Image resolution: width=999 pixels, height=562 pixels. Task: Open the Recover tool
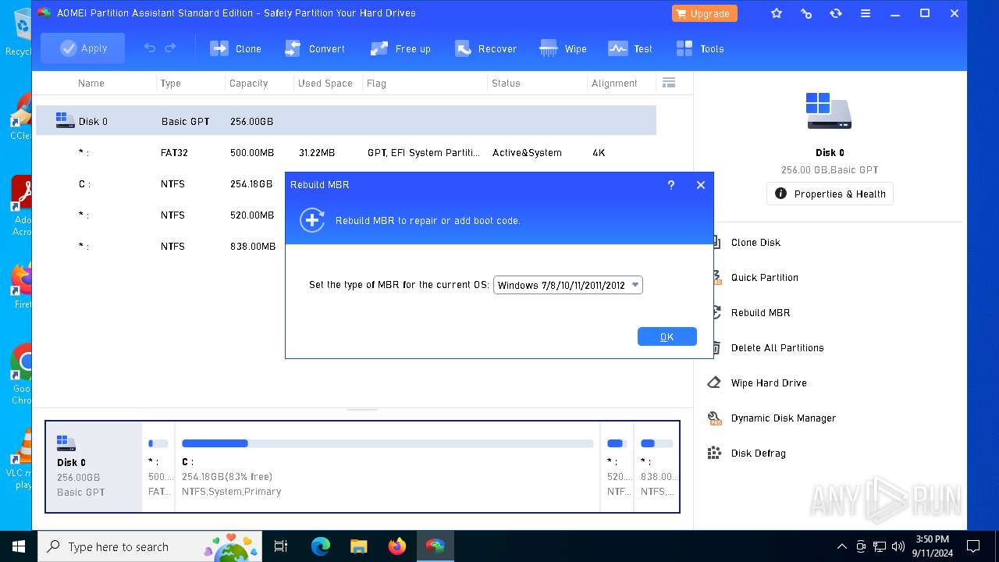click(485, 48)
